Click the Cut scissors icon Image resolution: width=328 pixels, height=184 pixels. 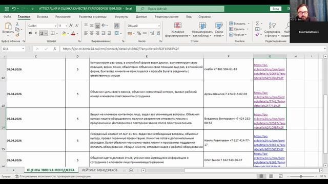click(x=17, y=24)
